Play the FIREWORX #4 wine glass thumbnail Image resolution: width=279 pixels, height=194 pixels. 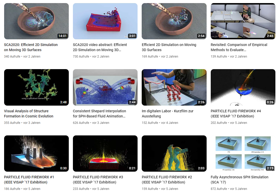click(x=243, y=87)
